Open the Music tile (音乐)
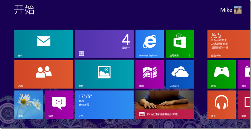The image size is (251, 129). point(222,105)
